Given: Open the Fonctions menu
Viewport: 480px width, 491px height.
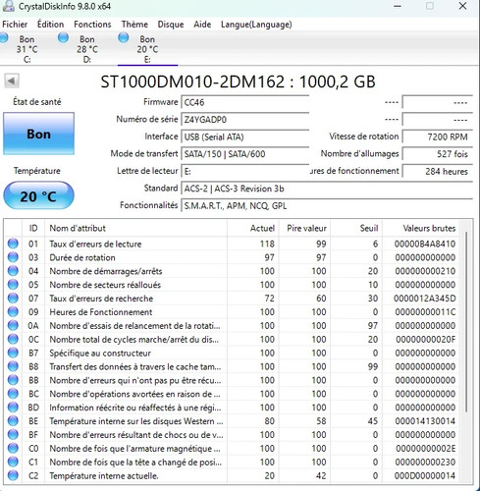Looking at the screenshot, I should tap(92, 25).
